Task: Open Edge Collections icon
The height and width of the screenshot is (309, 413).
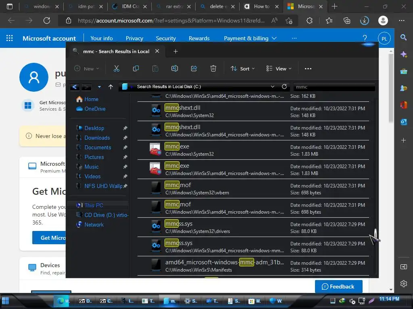Action: tap(347, 21)
